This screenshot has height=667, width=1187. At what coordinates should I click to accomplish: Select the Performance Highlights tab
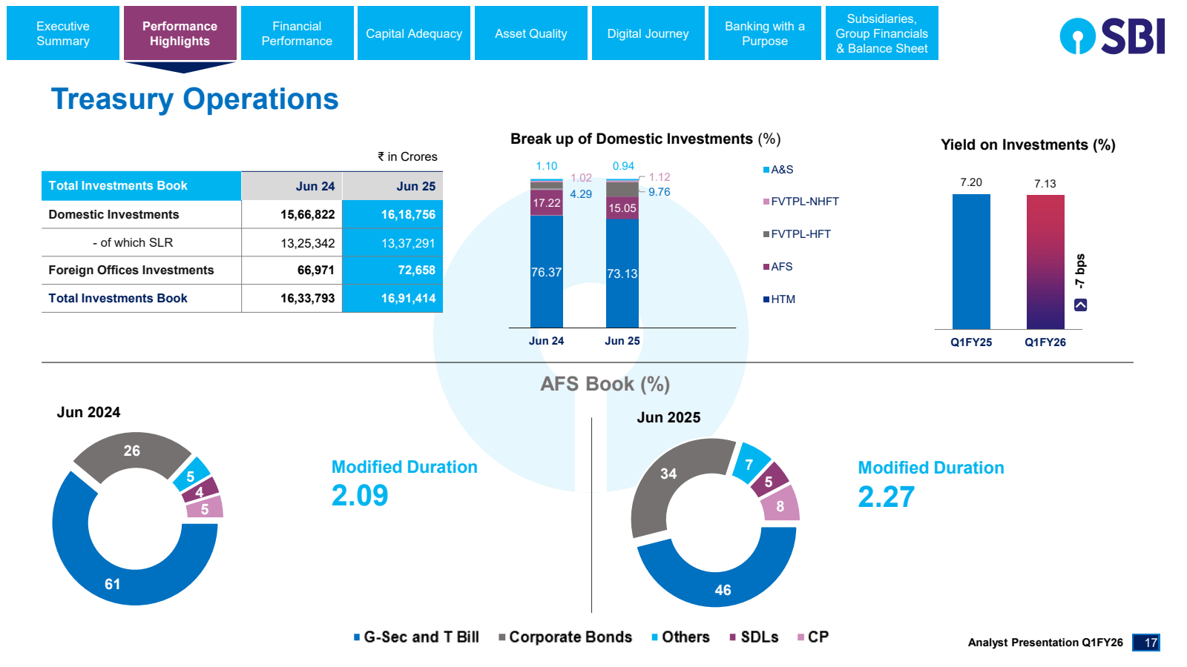[180, 33]
